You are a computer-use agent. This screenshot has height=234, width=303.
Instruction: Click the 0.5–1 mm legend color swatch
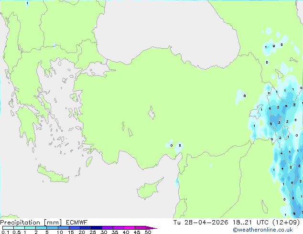pos(19,228)
